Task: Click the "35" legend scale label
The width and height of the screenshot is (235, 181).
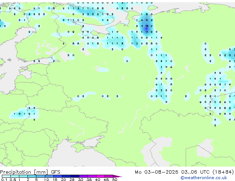Action: coord(89,180)
